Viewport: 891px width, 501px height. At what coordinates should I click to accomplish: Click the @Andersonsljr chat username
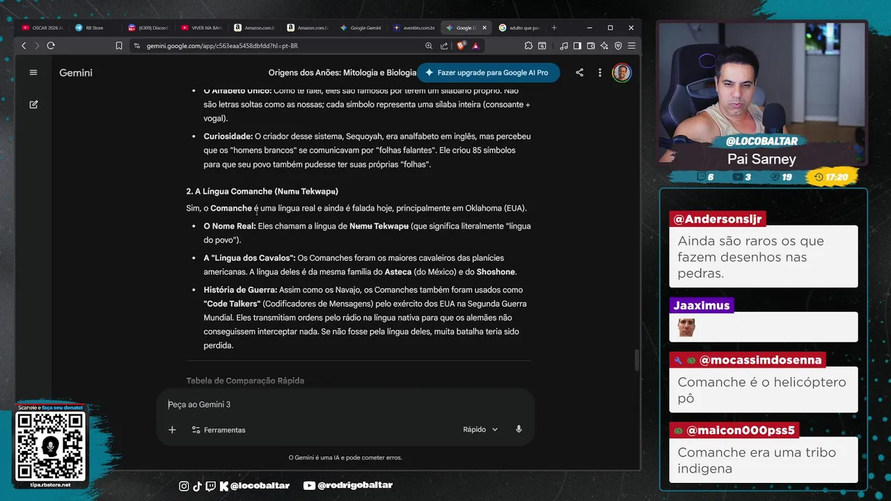pyautogui.click(x=717, y=219)
